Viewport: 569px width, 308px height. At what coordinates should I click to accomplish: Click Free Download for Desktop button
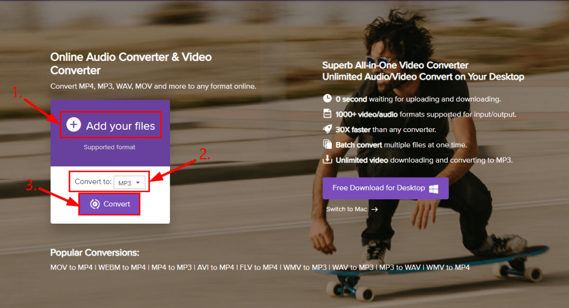tap(386, 188)
